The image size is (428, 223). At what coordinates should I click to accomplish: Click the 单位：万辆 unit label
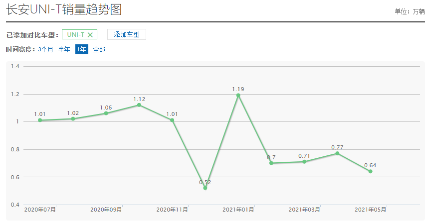pos(410,11)
